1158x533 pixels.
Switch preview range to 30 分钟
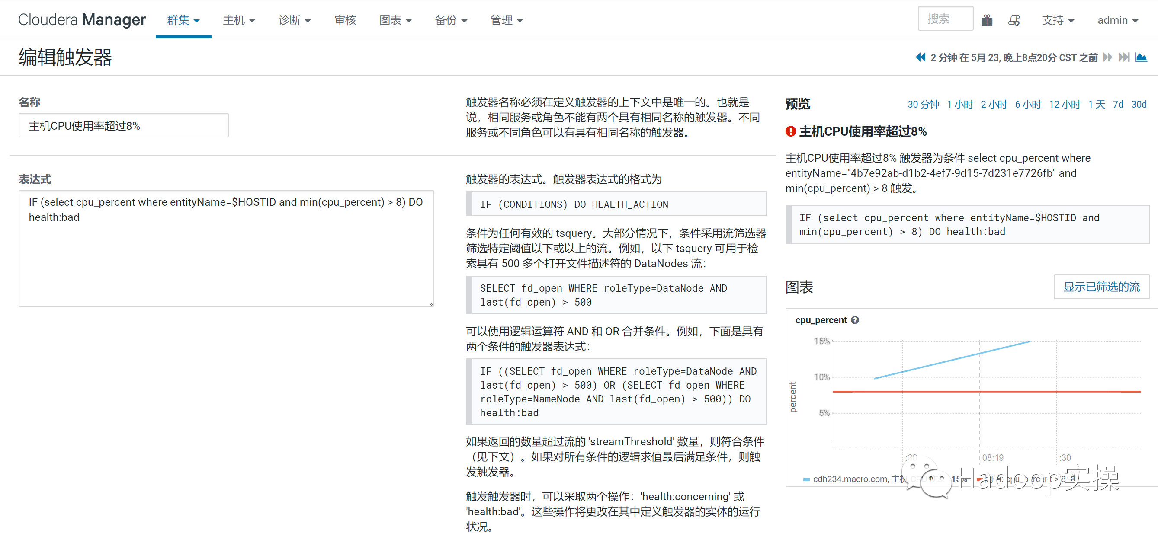coord(924,104)
